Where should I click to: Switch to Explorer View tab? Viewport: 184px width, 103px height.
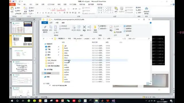tap(63, 23)
